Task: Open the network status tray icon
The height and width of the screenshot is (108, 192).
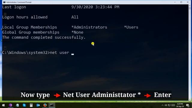Action: (x=169, y=105)
